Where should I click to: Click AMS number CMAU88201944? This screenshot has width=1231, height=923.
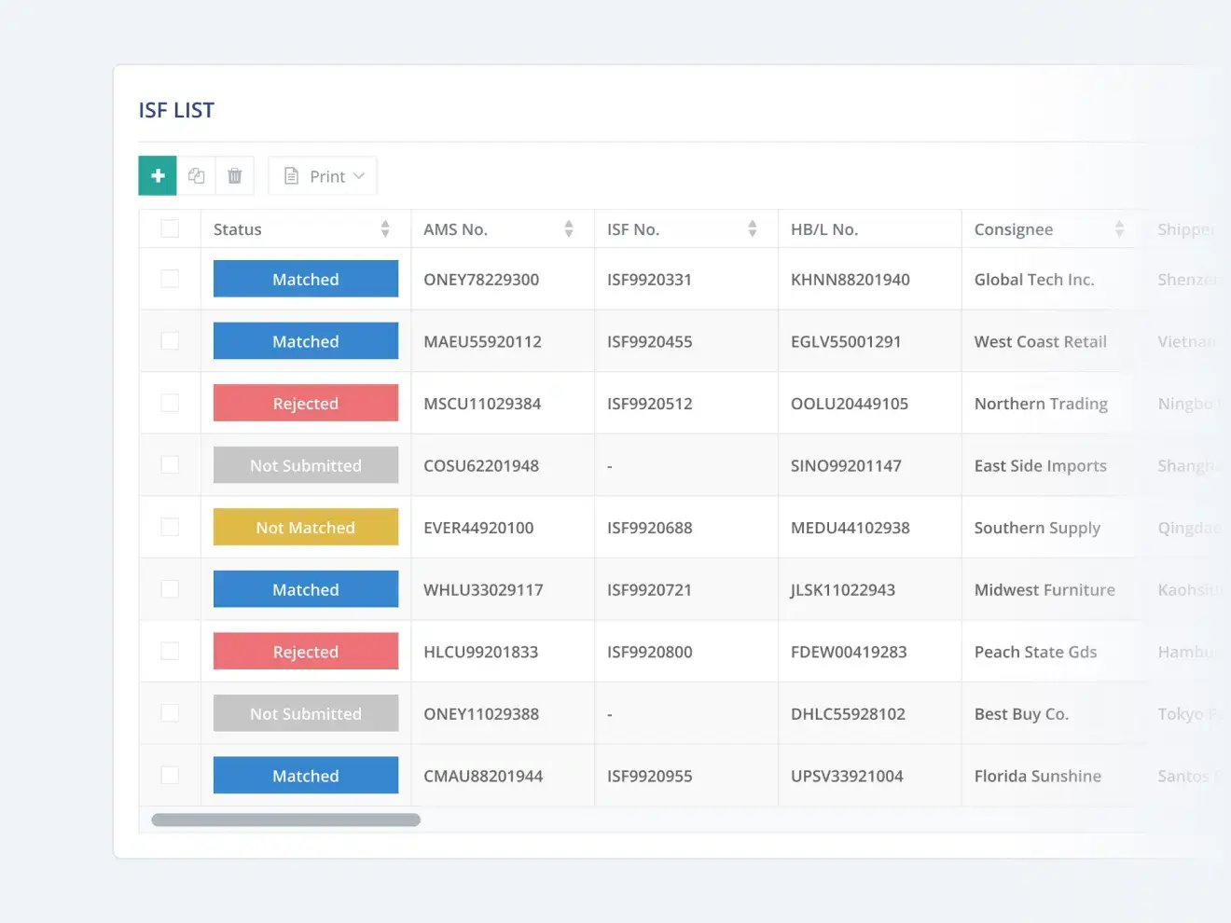tap(483, 776)
